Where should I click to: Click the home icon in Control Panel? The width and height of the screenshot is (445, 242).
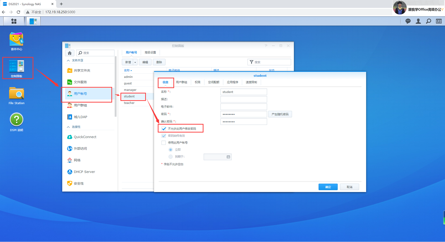coord(69,53)
